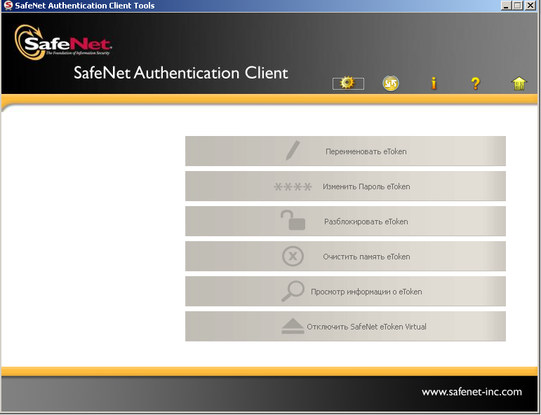This screenshot has height=415, width=541.
Task: Click Отключить SafeNet eToken Virtual
Action: coord(345,327)
